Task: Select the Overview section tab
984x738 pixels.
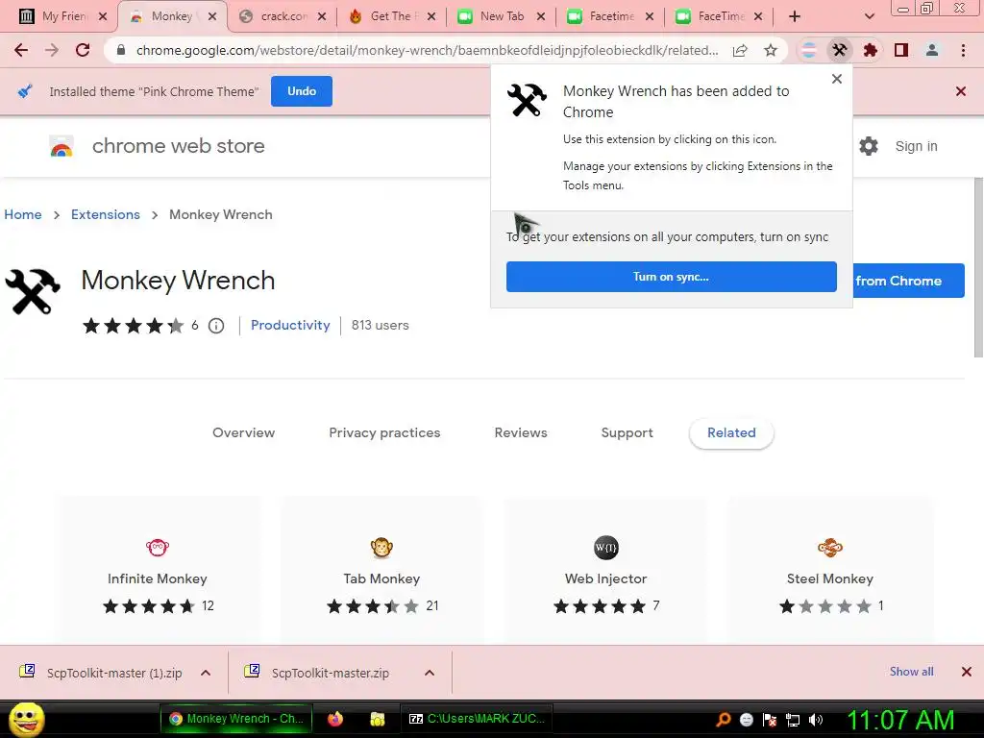Action: click(243, 433)
